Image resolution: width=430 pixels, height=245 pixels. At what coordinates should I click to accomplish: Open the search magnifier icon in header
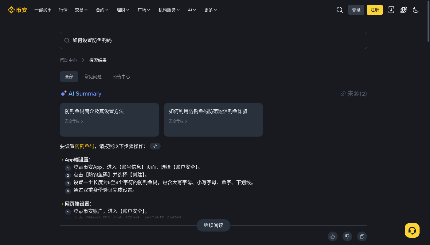[x=340, y=10]
